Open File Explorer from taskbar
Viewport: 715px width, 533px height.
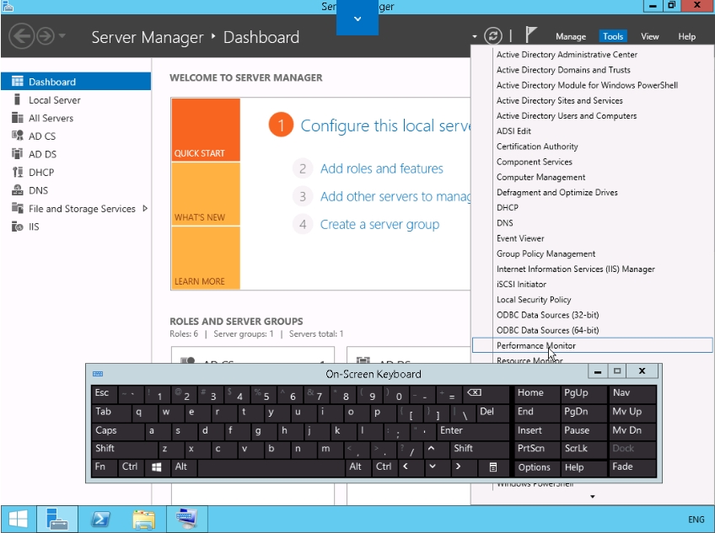[x=144, y=519]
